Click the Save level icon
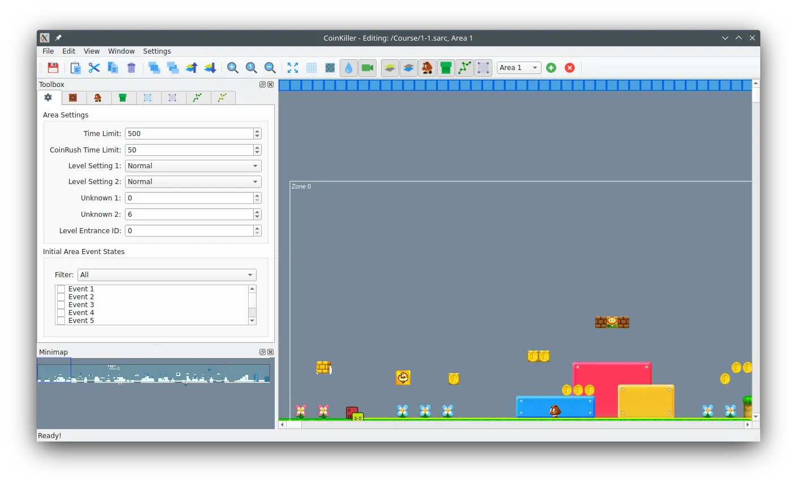The height and width of the screenshot is (485, 797). [x=53, y=68]
